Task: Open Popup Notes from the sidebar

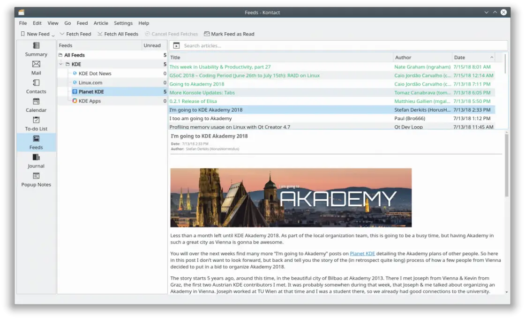Action: [36, 180]
